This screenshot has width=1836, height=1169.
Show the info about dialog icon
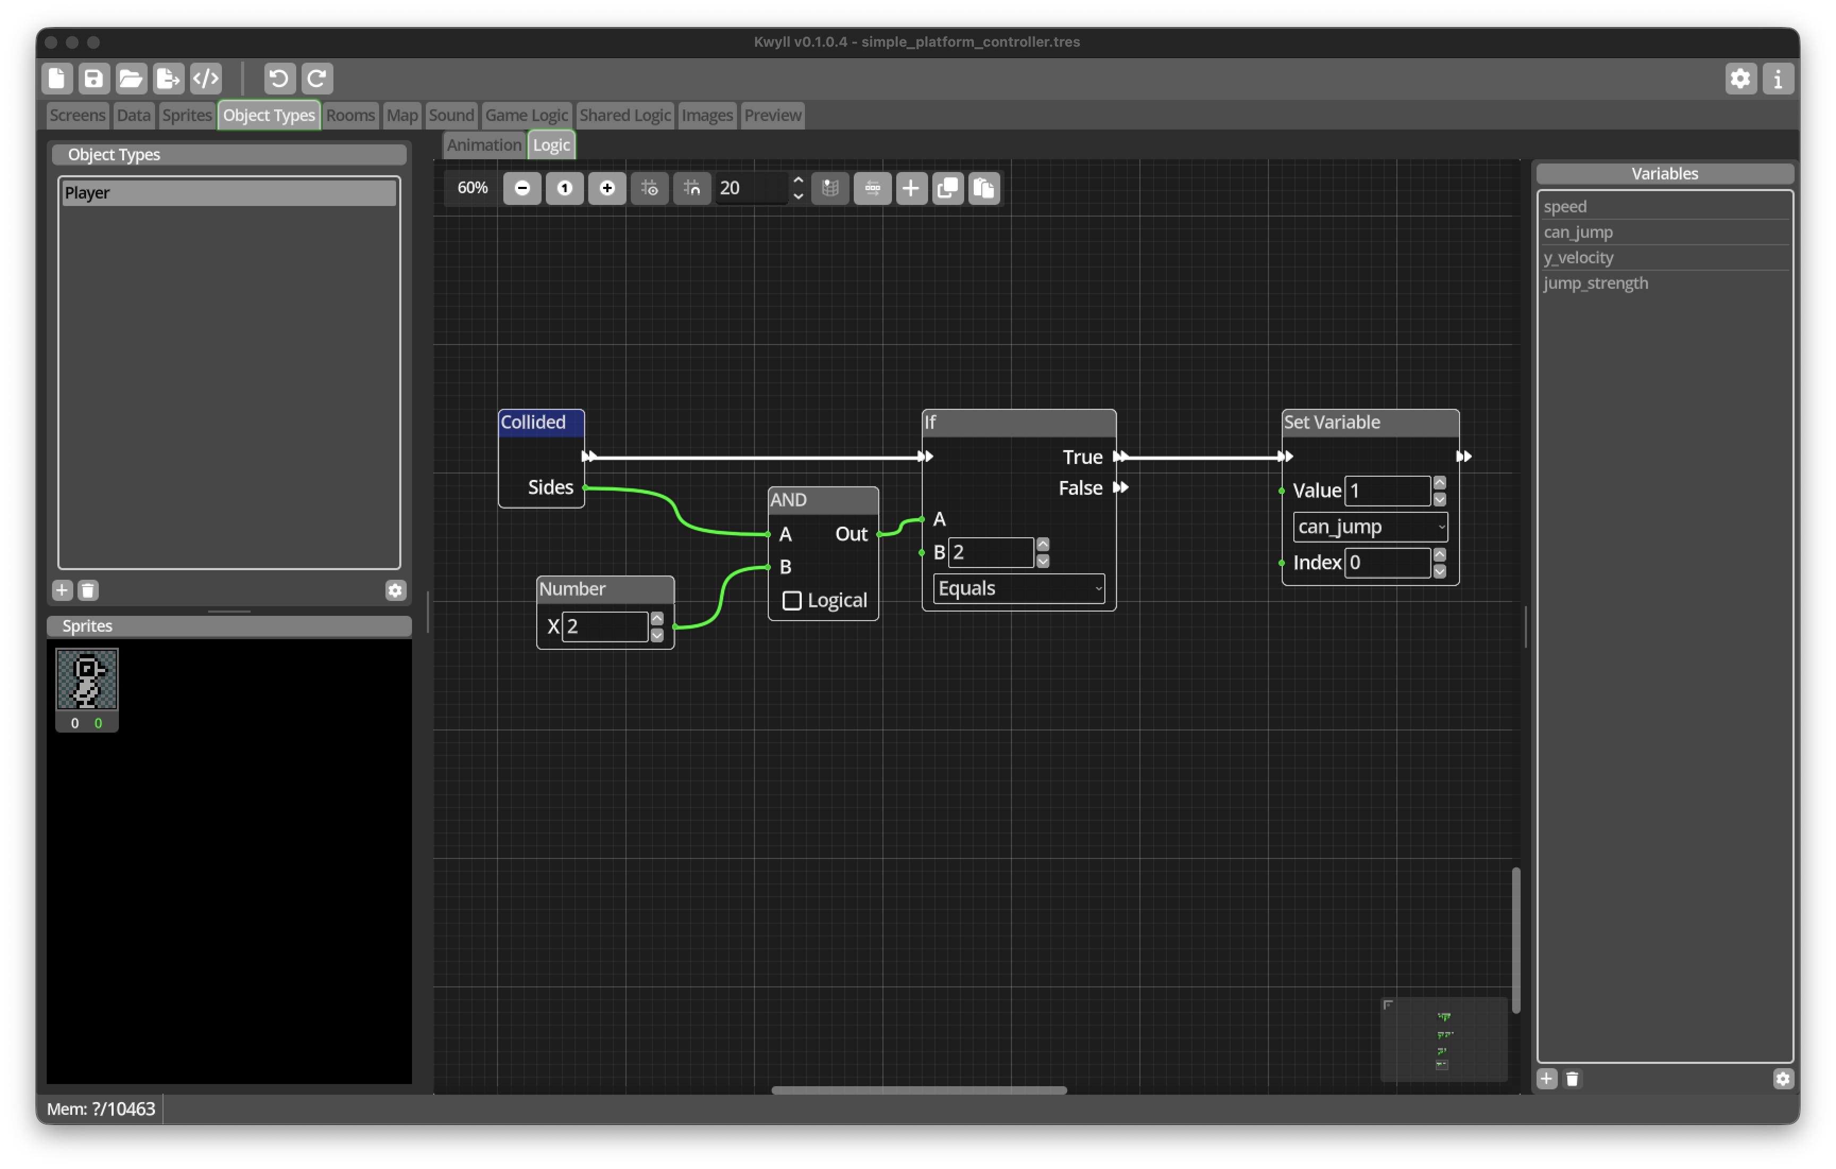coord(1777,79)
